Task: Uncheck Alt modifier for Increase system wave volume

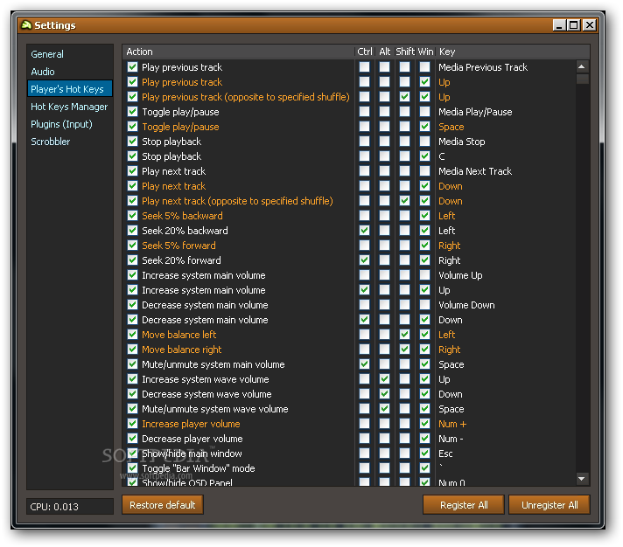Action: tap(384, 379)
